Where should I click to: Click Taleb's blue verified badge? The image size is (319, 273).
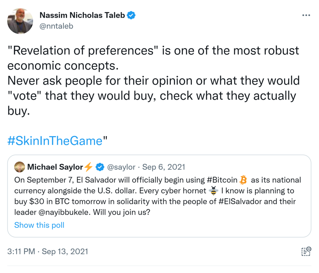point(131,15)
